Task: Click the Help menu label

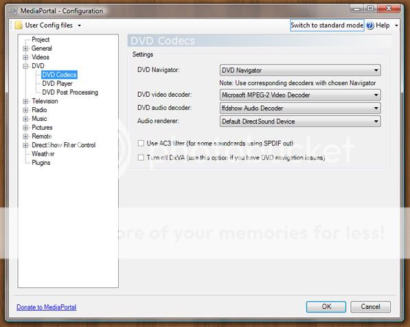Action: click(383, 25)
